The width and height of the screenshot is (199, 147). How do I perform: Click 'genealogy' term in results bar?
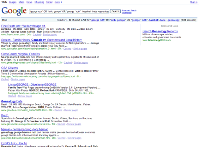coord(173,20)
